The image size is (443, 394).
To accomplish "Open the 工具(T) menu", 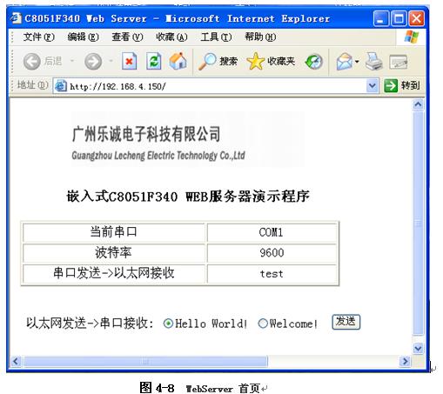I will pos(216,37).
